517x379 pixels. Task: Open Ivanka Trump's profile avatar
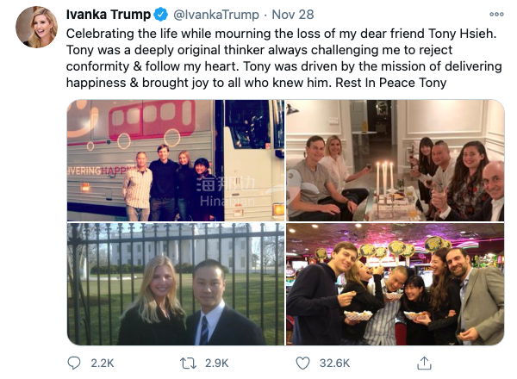(36, 27)
